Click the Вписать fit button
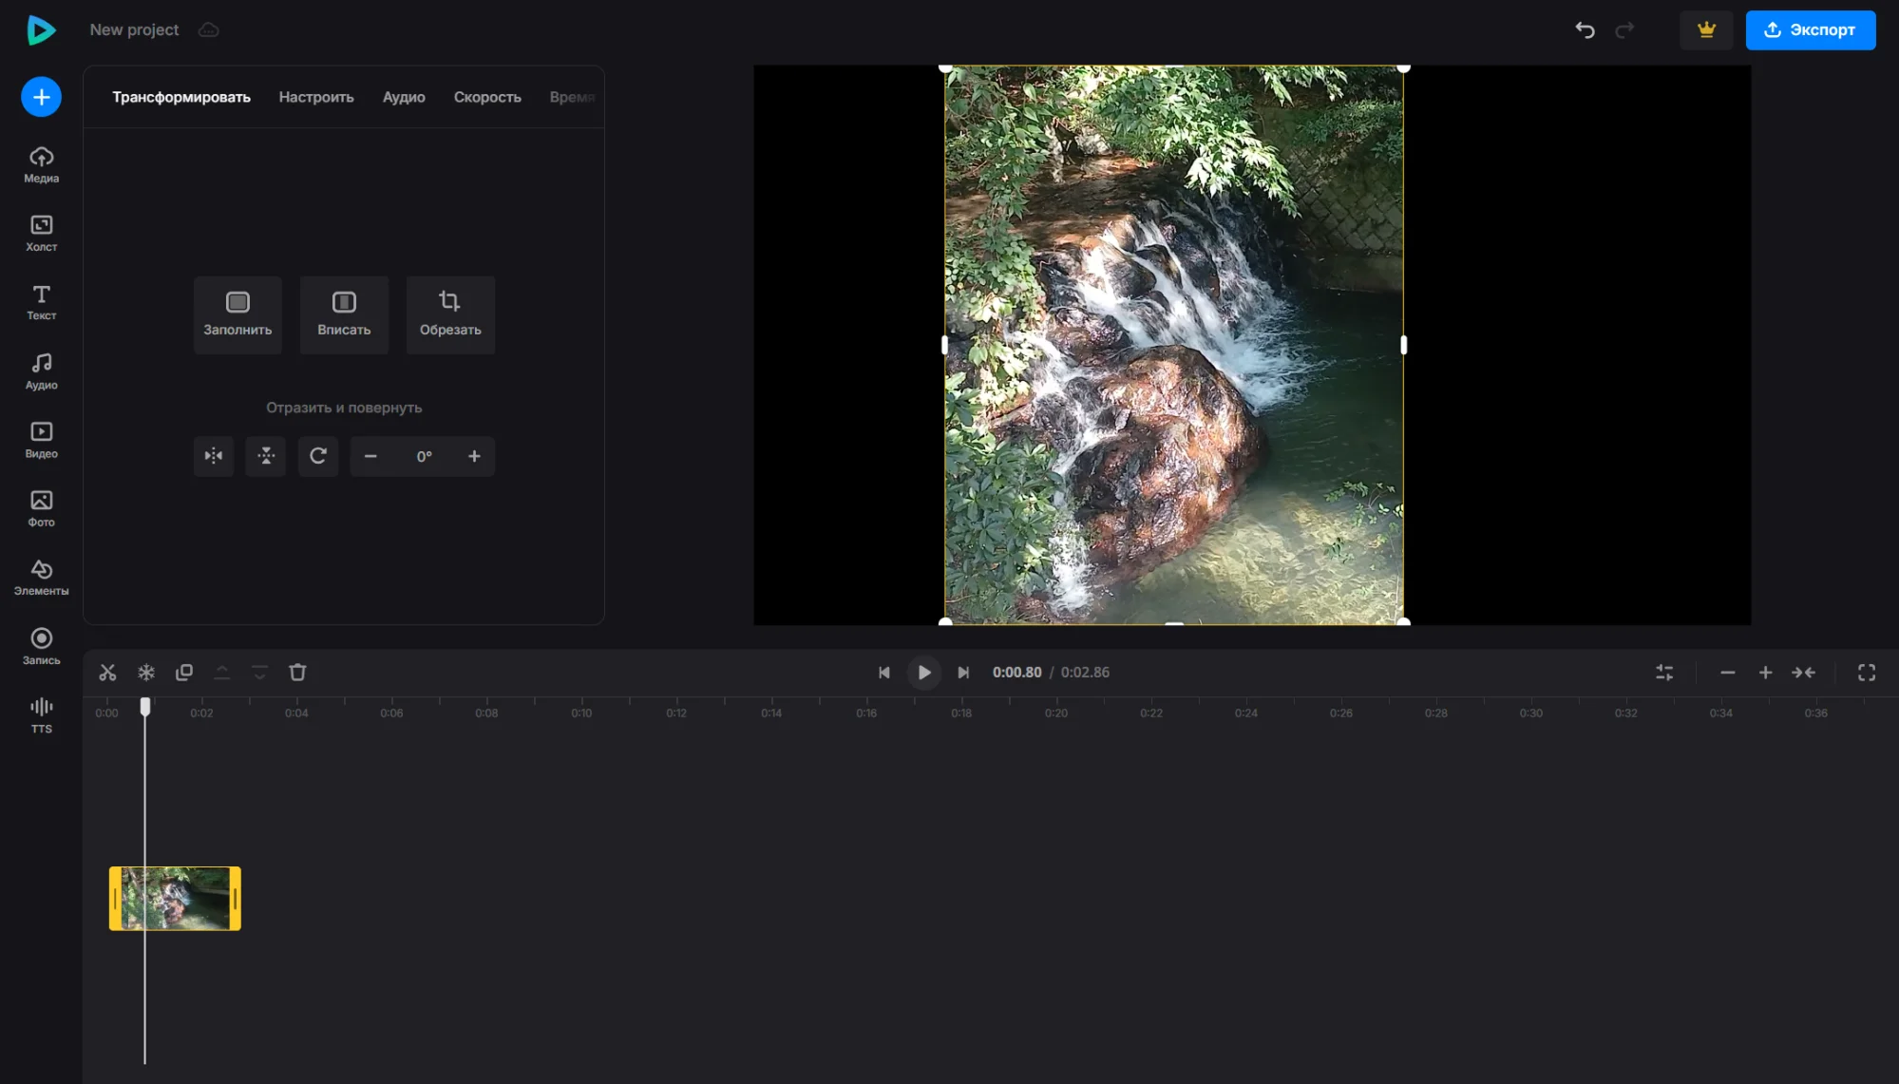Viewport: 1899px width, 1084px height. 344,314
